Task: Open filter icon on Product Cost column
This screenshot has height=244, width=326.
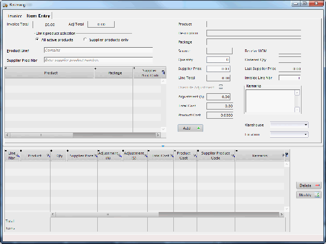Action: 195,156
